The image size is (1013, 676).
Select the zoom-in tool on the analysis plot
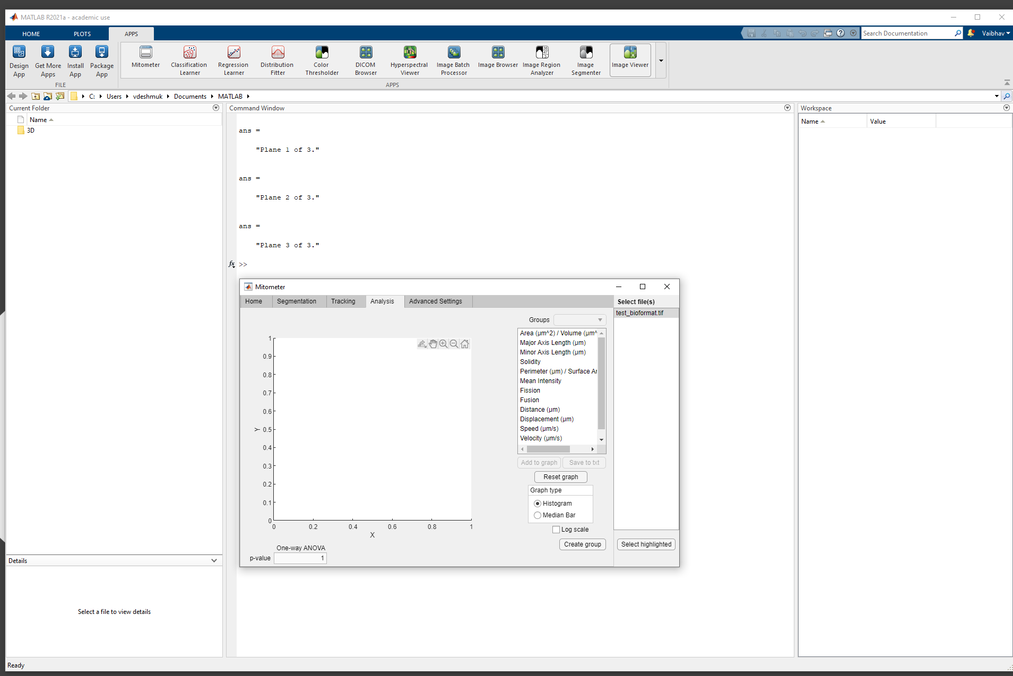[x=443, y=343]
